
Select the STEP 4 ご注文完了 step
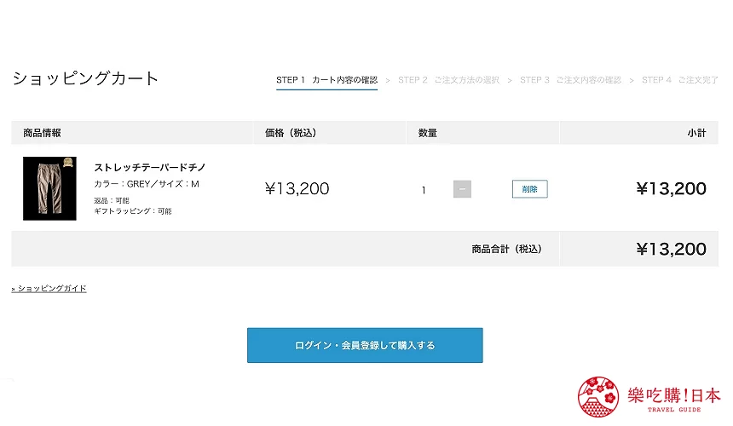(680, 80)
